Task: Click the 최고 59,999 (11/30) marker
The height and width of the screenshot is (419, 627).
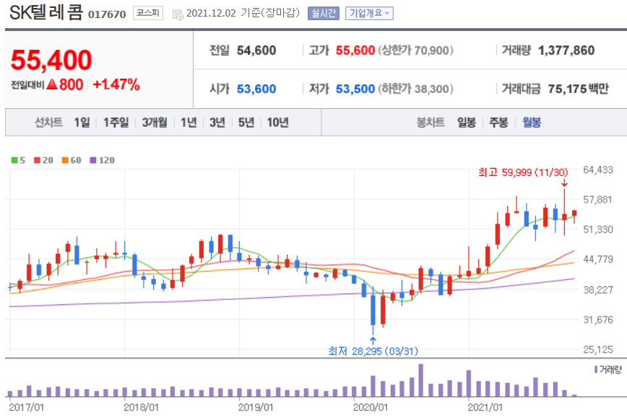Action: click(x=523, y=172)
